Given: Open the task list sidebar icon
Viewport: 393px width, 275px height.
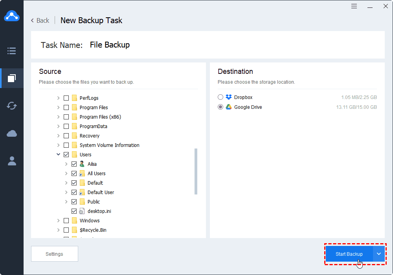Looking at the screenshot, I should [12, 51].
